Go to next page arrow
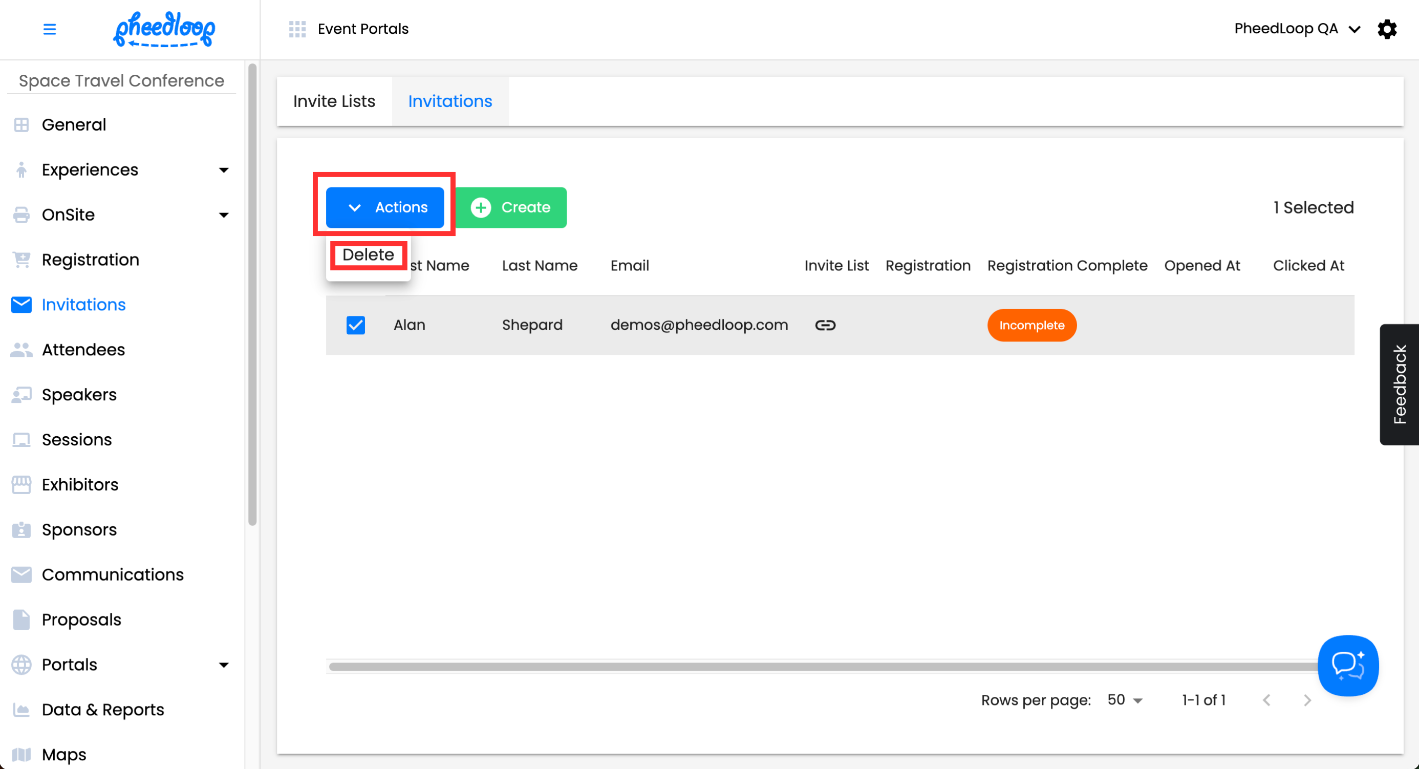This screenshot has height=769, width=1419. click(1306, 700)
